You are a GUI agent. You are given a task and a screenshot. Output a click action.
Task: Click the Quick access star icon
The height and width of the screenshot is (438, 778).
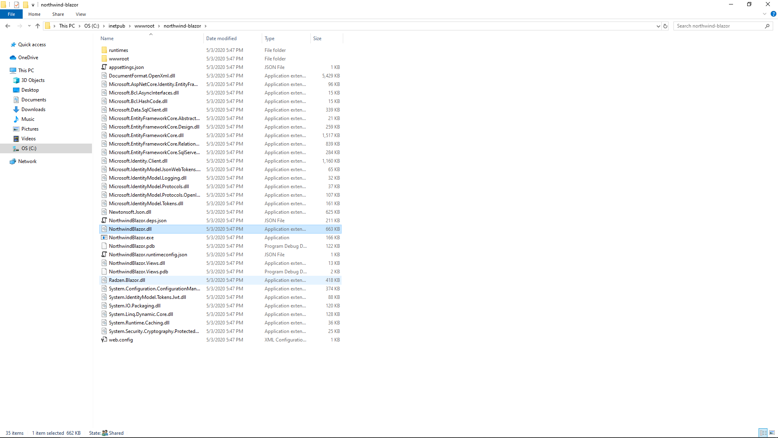[13, 45]
